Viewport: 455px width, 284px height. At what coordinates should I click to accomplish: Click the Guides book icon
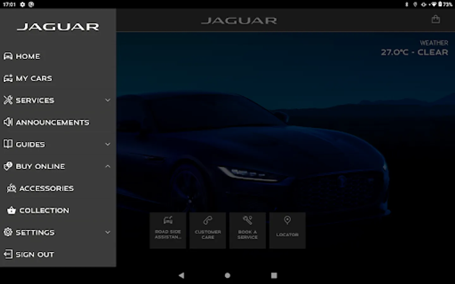[x=8, y=144]
